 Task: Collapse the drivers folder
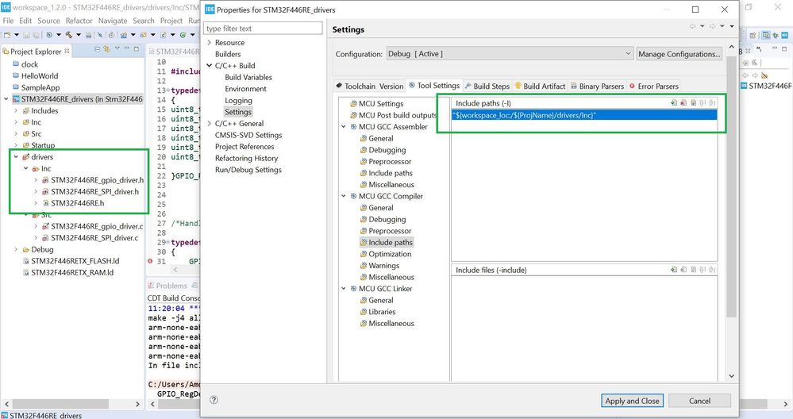pyautogui.click(x=16, y=156)
